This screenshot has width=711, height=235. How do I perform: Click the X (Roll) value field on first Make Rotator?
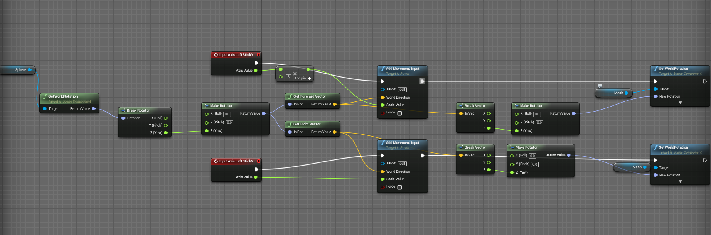coord(227,114)
